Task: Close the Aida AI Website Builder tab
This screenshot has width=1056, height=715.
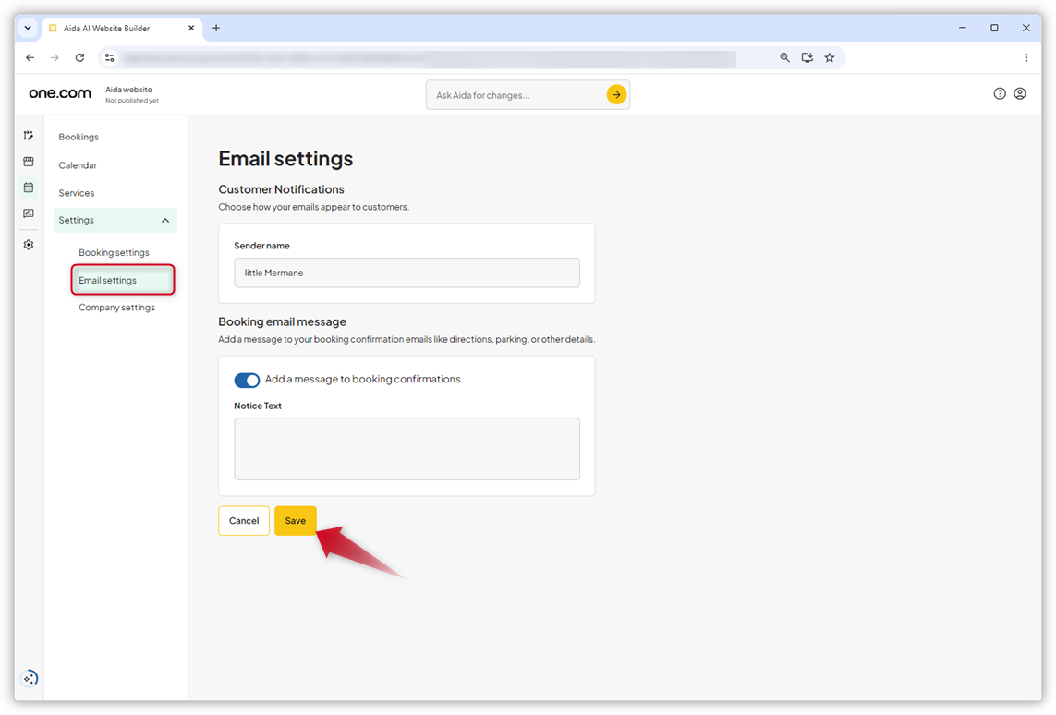Action: (191, 29)
